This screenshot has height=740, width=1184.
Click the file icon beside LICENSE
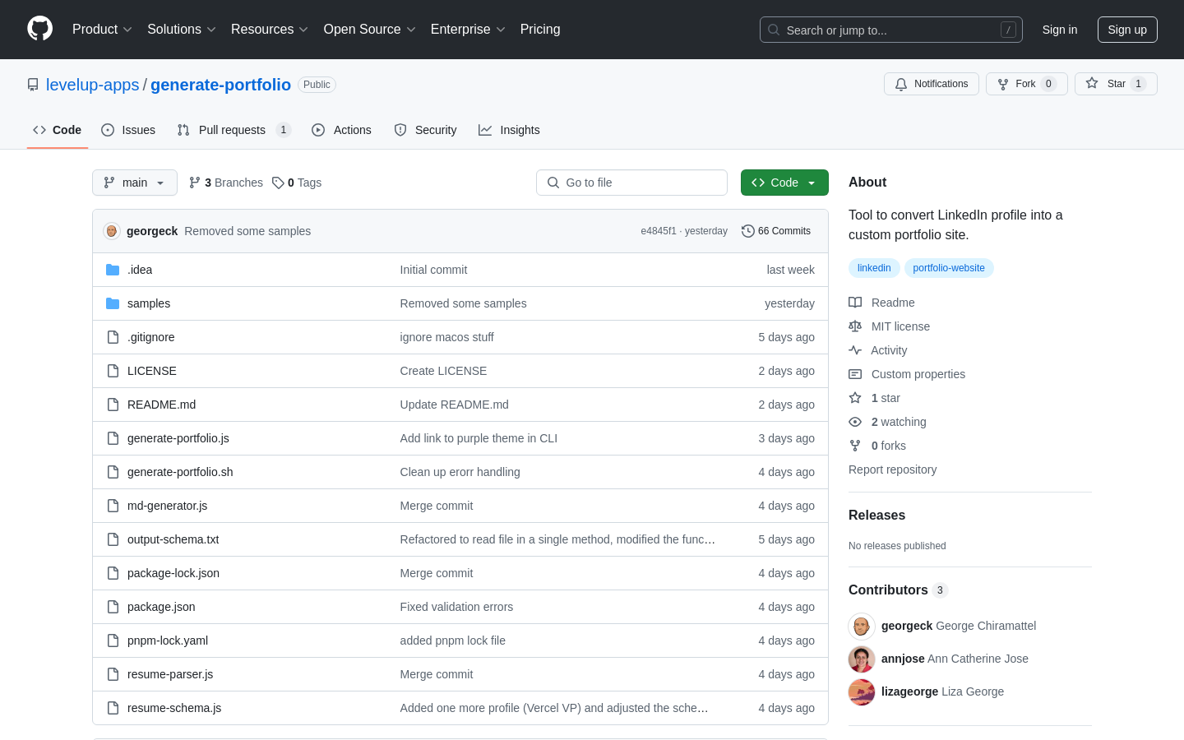[113, 371]
